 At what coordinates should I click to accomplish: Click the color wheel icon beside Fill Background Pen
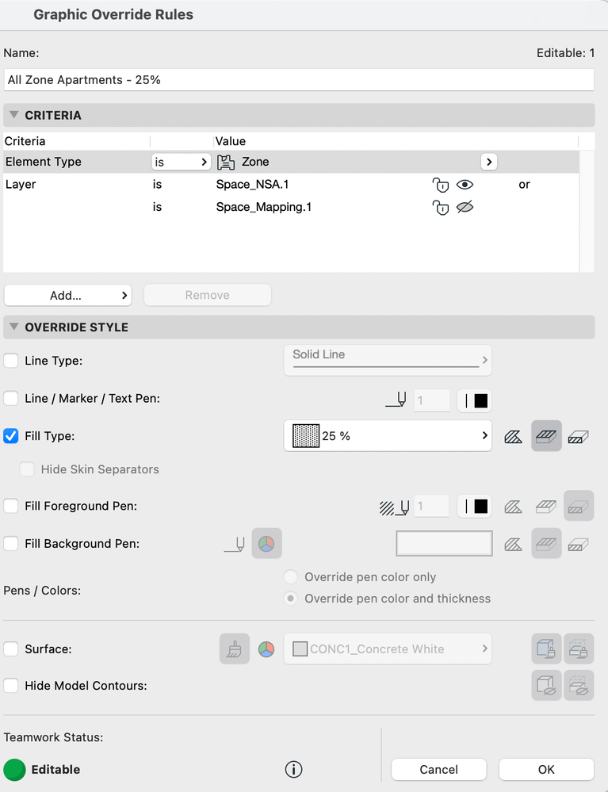[x=267, y=544]
